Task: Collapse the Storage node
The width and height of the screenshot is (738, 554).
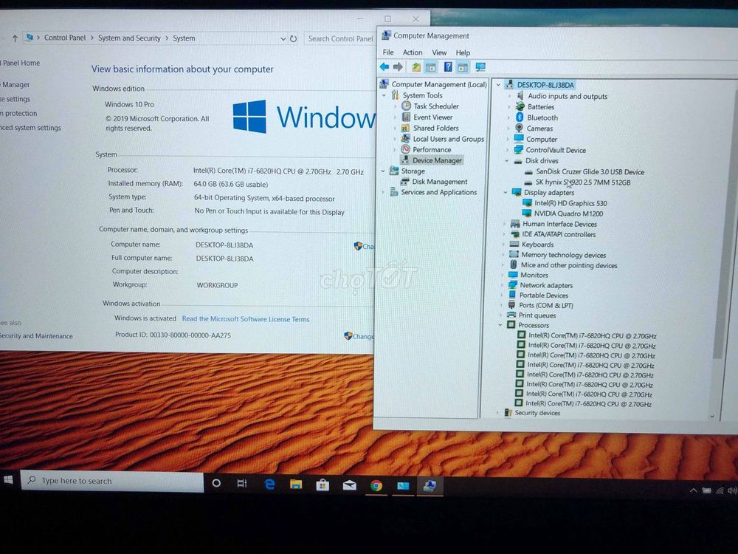Action: (x=383, y=171)
